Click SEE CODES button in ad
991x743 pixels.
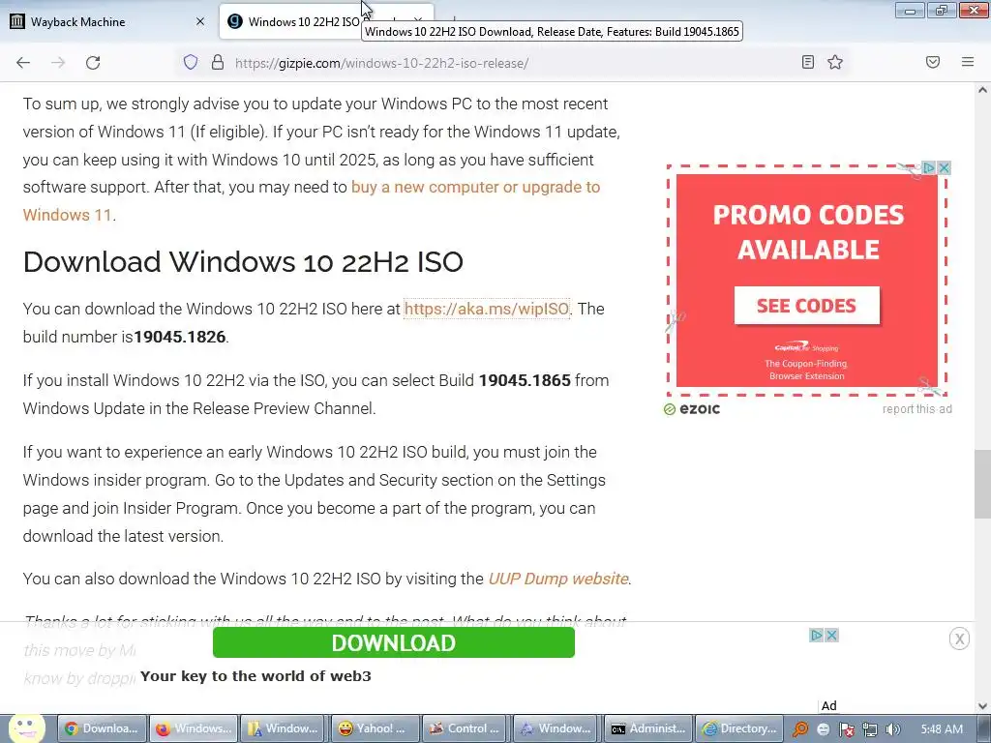[806, 306]
